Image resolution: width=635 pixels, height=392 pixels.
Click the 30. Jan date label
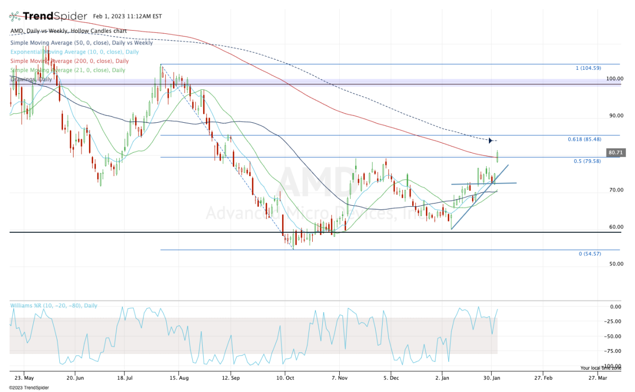click(493, 378)
